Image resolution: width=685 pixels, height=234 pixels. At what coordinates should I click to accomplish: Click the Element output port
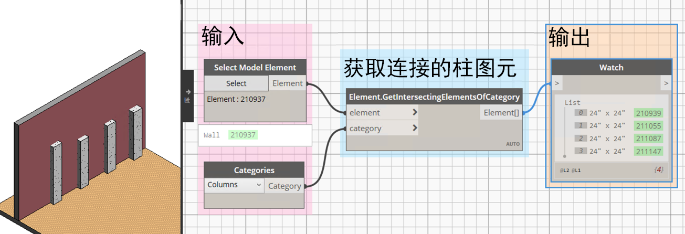[x=287, y=83]
